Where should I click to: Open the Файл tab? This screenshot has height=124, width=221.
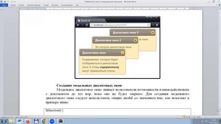(4, 5)
